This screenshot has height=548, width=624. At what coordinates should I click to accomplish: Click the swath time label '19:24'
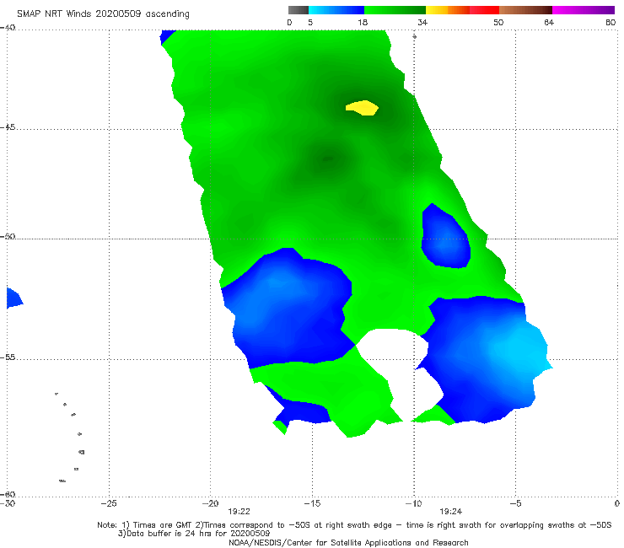pyautogui.click(x=450, y=512)
